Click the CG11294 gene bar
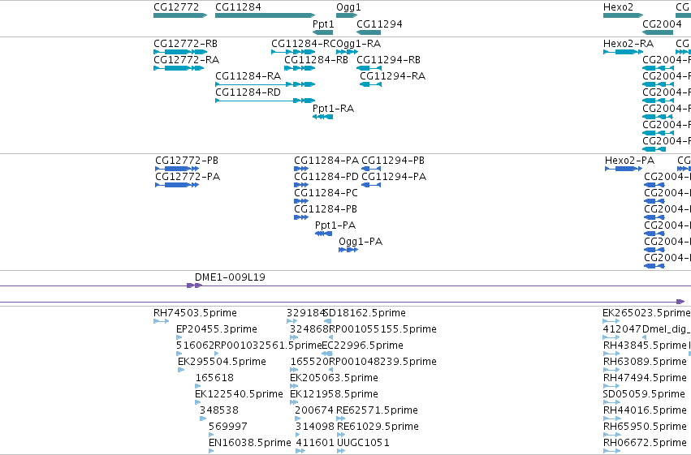Image resolution: width=691 pixels, height=455 pixels. pos(369,32)
